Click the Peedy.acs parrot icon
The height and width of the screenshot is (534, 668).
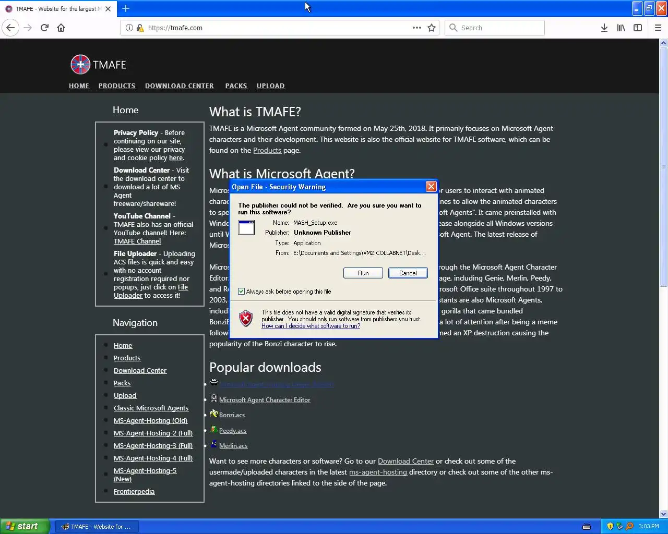pos(214,430)
